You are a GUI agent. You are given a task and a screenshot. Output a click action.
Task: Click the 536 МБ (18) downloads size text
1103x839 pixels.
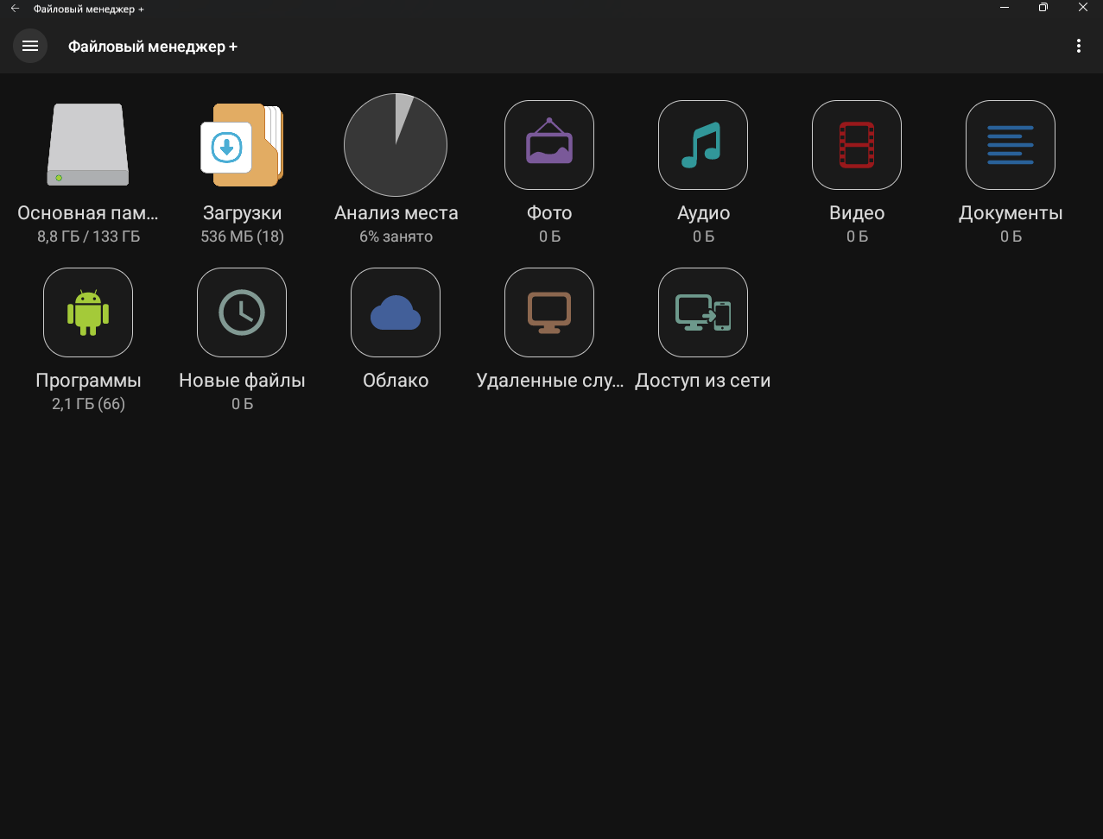242,237
